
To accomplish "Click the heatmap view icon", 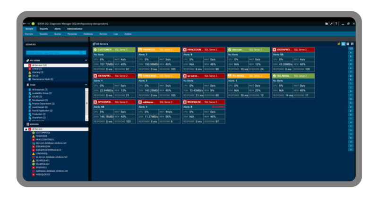I will [x=339, y=44].
